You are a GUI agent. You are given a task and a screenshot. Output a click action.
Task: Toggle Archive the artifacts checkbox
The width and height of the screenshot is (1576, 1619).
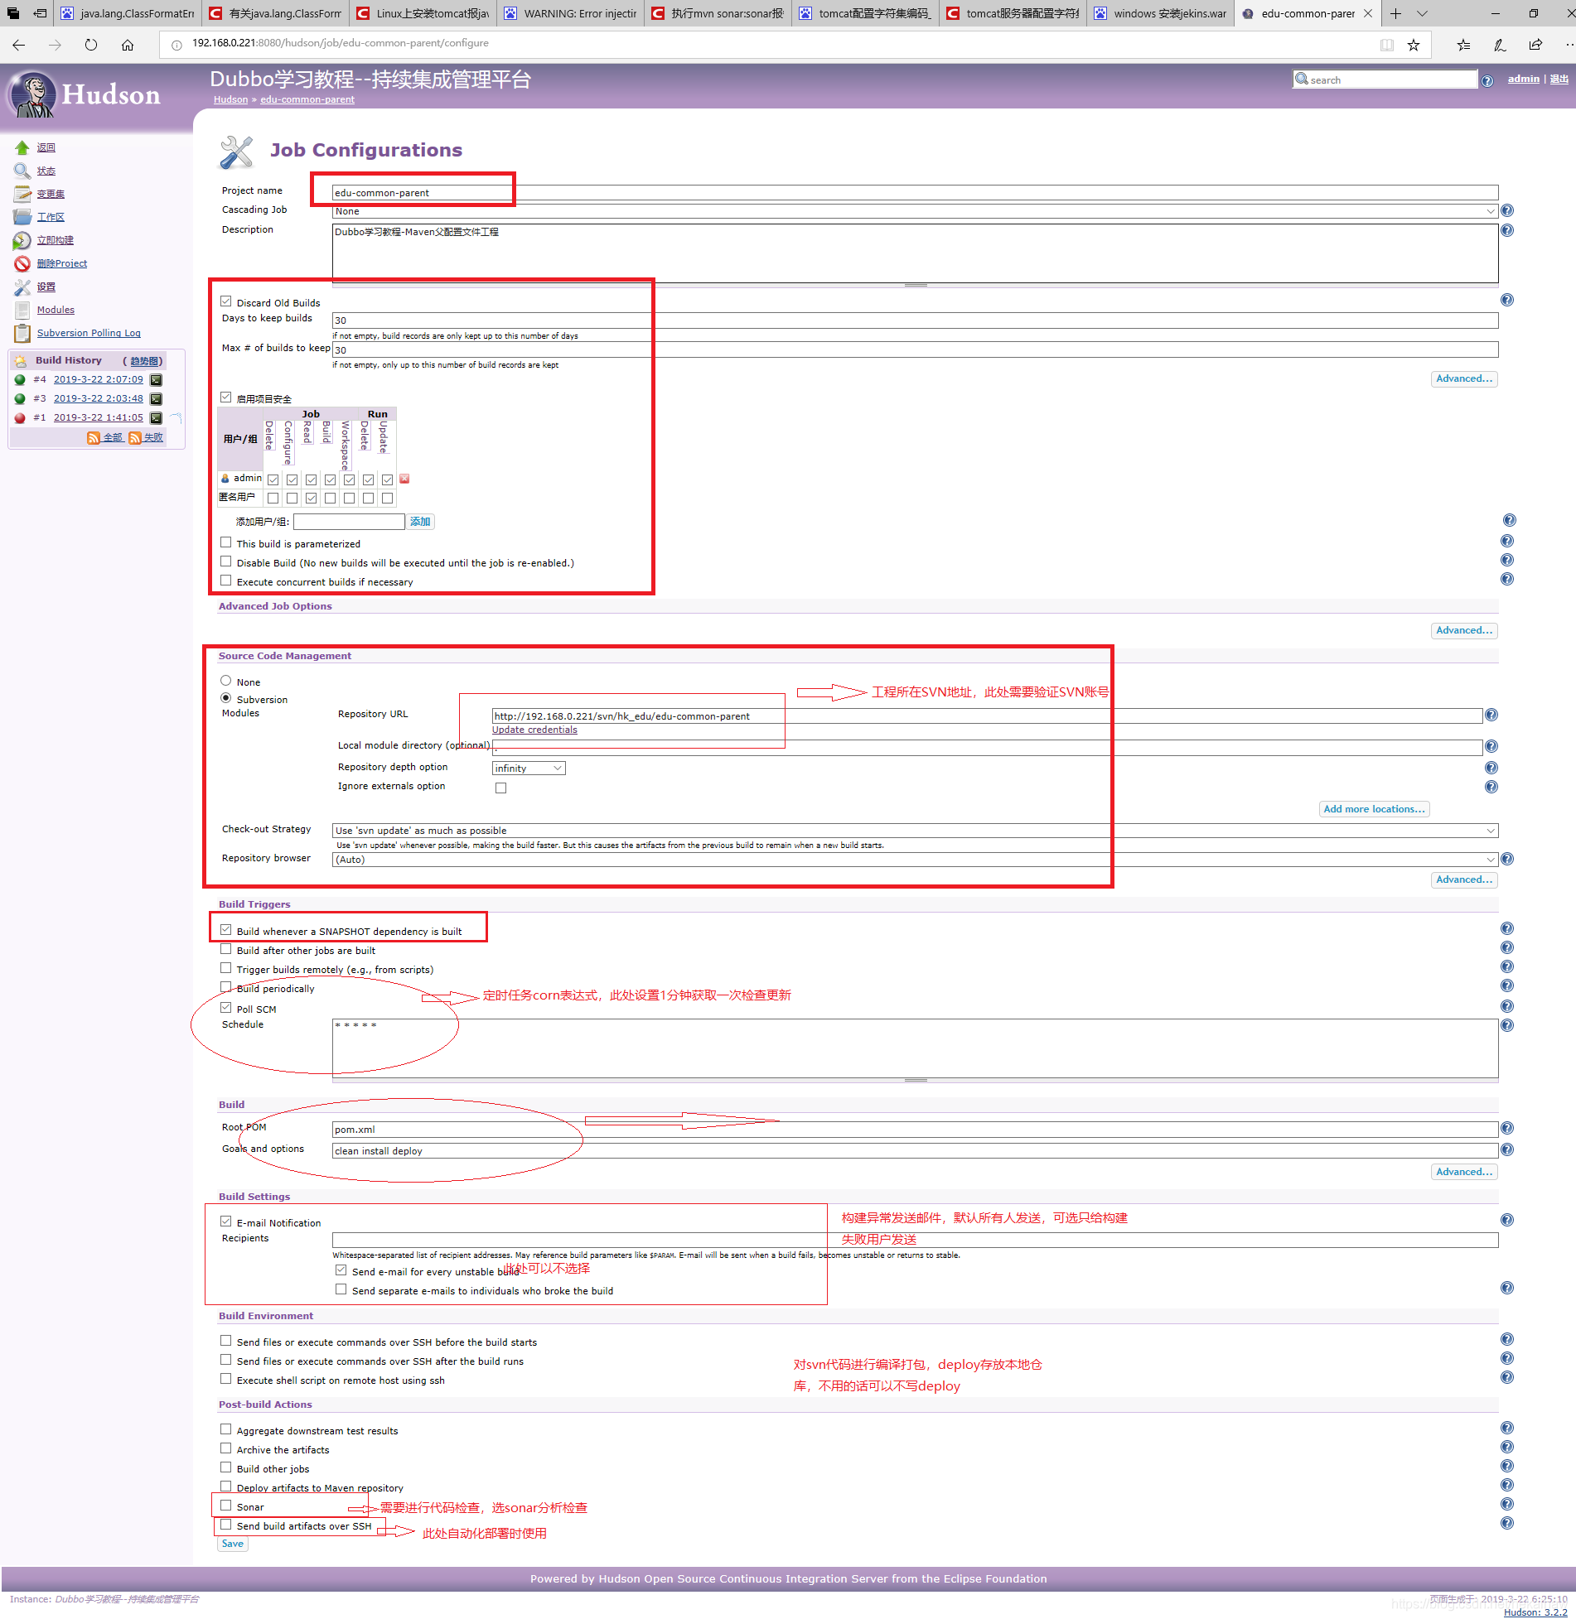225,1448
